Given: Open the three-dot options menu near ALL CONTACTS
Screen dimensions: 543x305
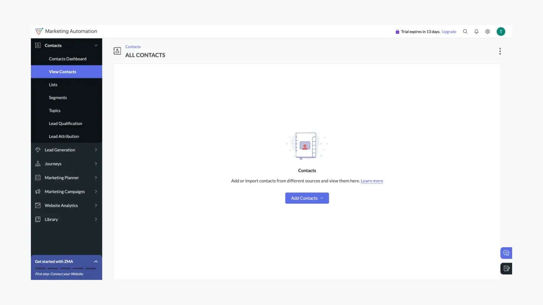Looking at the screenshot, I should tap(500, 51).
